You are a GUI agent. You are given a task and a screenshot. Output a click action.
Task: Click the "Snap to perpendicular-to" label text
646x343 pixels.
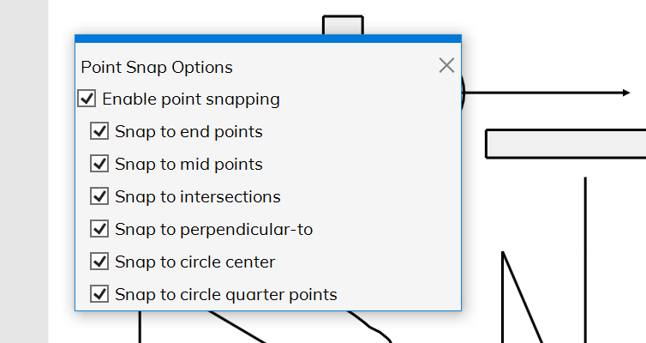click(214, 230)
